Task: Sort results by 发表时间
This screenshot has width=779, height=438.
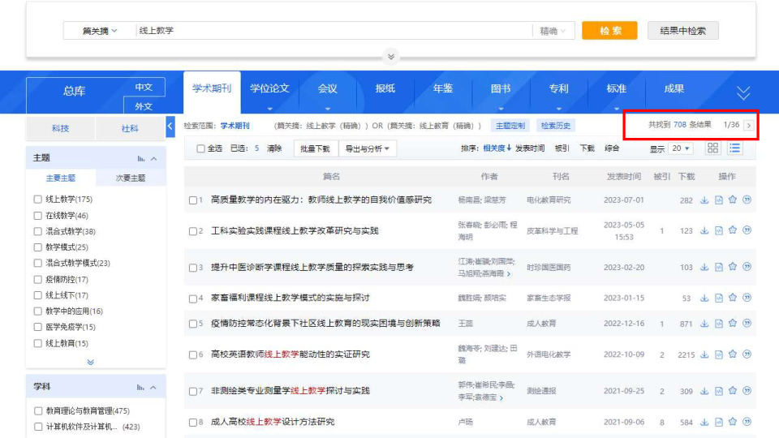Action: click(x=530, y=148)
